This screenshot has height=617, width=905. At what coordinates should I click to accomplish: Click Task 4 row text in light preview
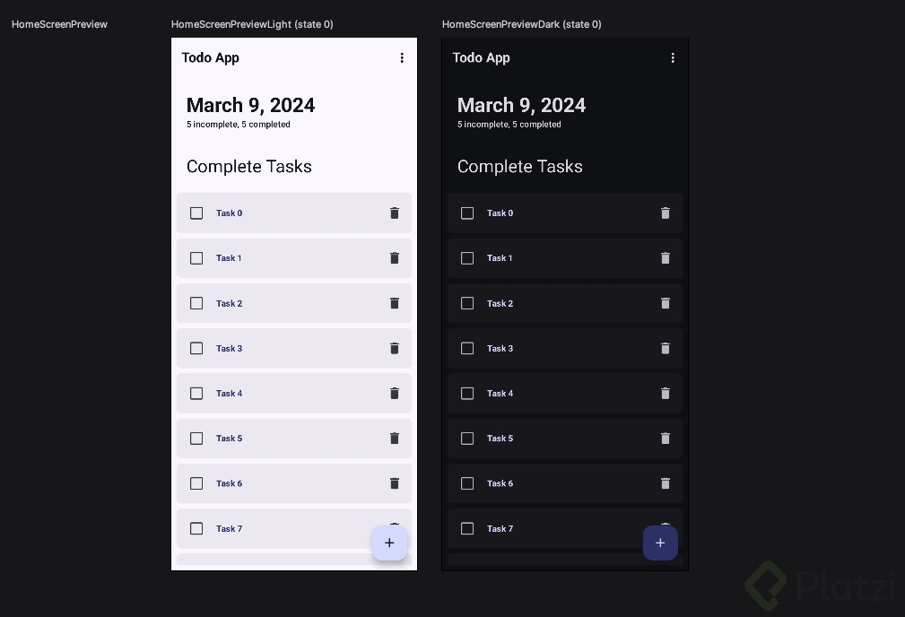point(230,394)
